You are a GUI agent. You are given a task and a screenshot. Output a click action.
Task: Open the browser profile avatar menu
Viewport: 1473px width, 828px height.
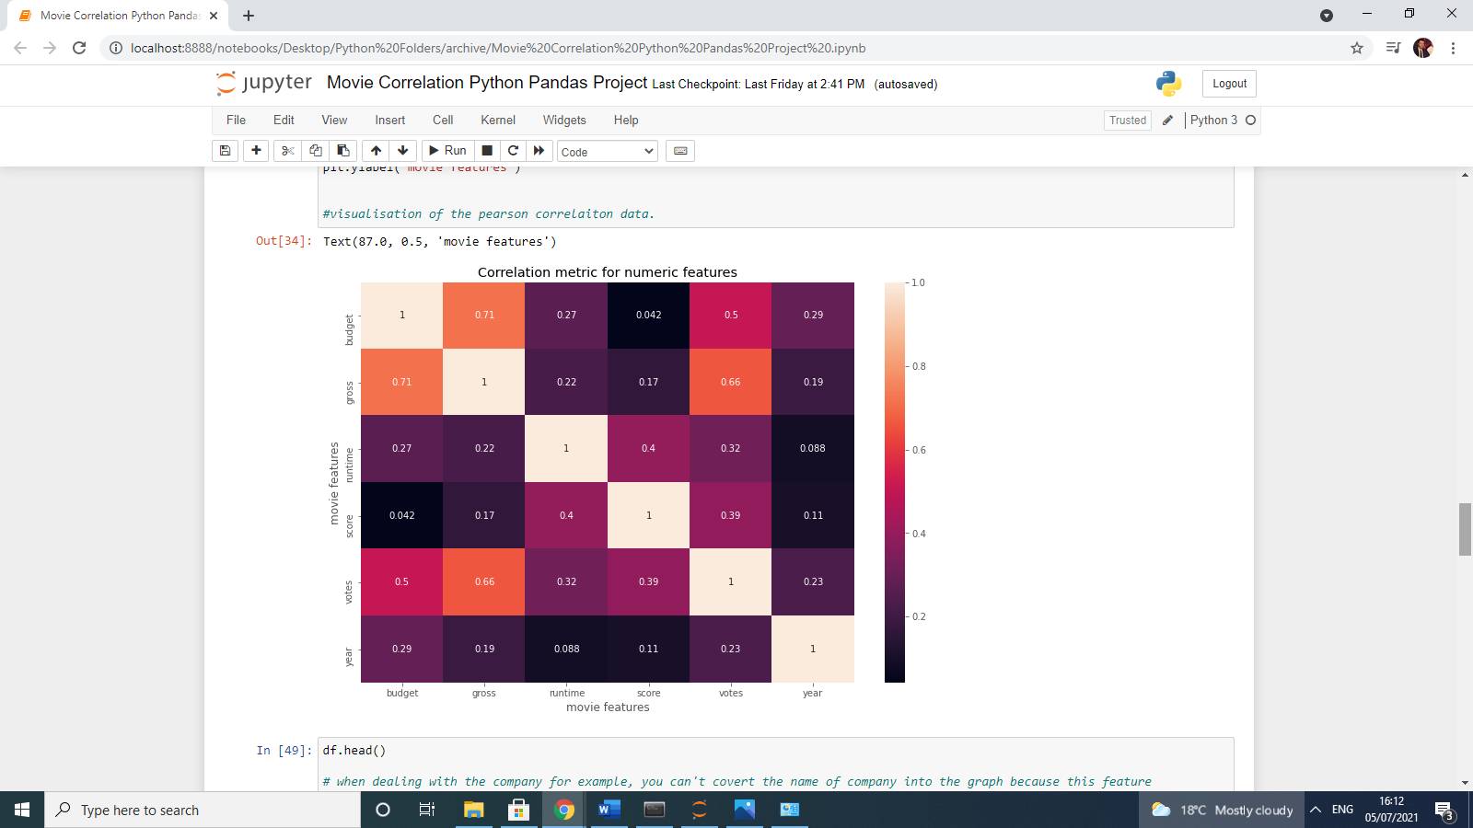1423,48
